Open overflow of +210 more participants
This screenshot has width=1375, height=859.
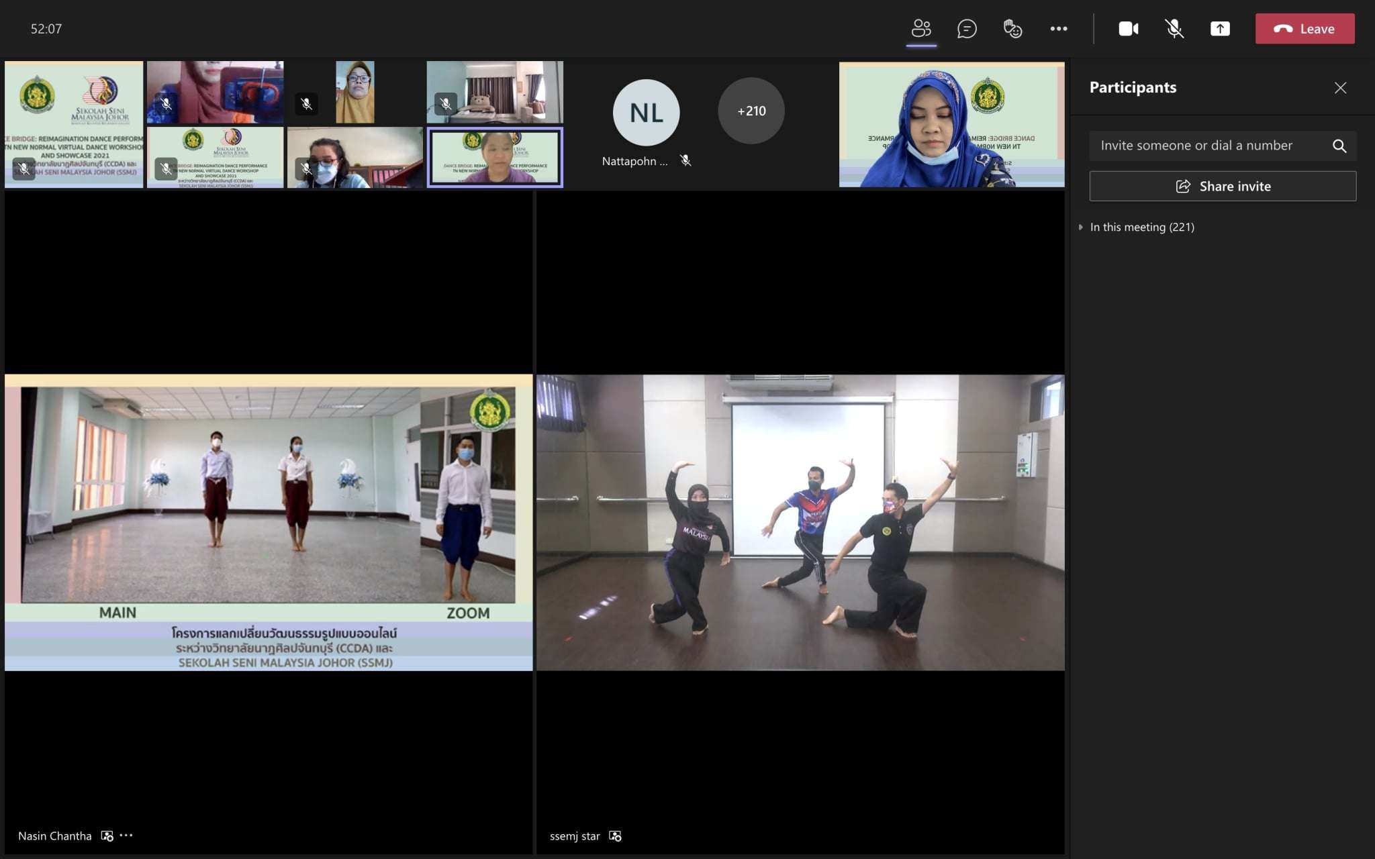tap(751, 111)
